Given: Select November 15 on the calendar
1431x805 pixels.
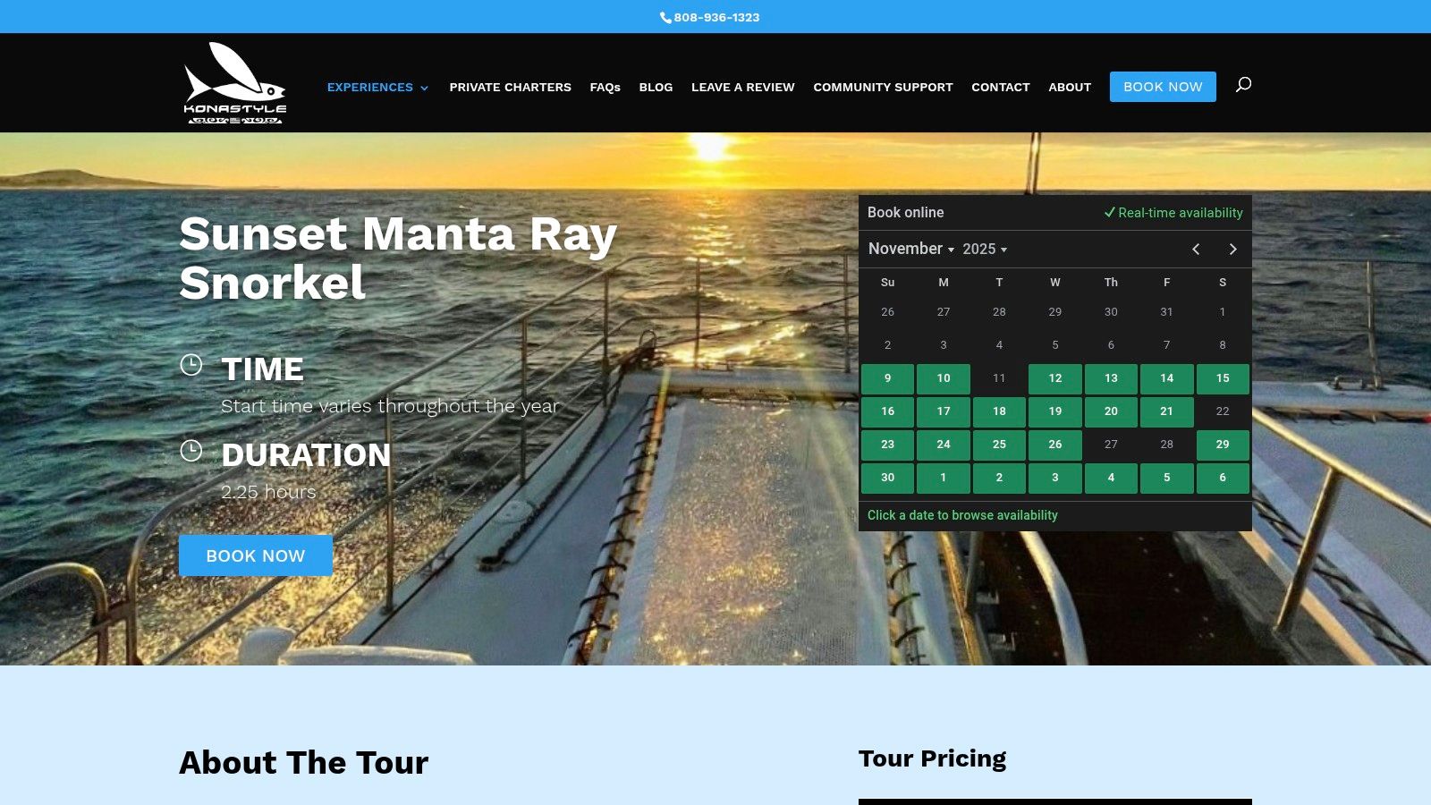Looking at the screenshot, I should click(x=1223, y=378).
